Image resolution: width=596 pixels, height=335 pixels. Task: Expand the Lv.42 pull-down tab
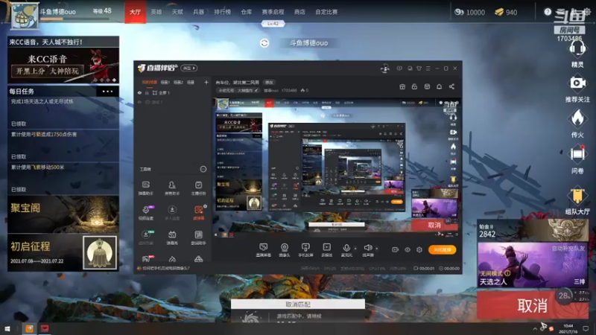point(273,24)
